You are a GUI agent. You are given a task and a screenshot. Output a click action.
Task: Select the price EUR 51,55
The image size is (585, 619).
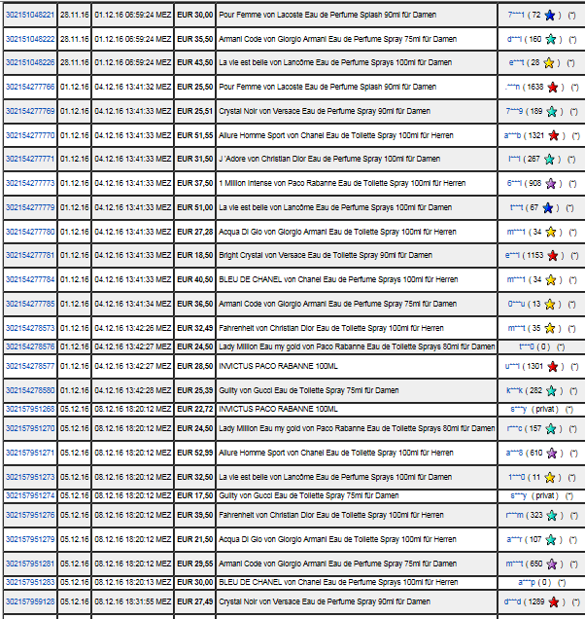click(194, 135)
